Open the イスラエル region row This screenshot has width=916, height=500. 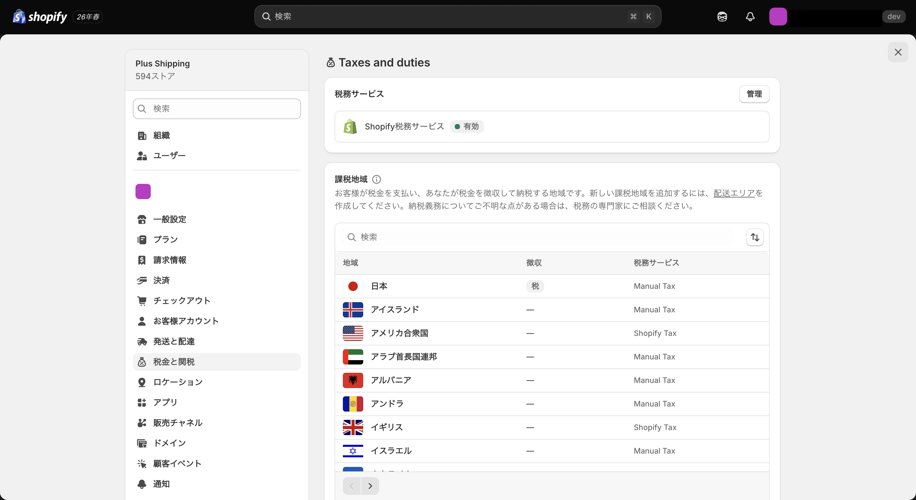(x=552, y=451)
